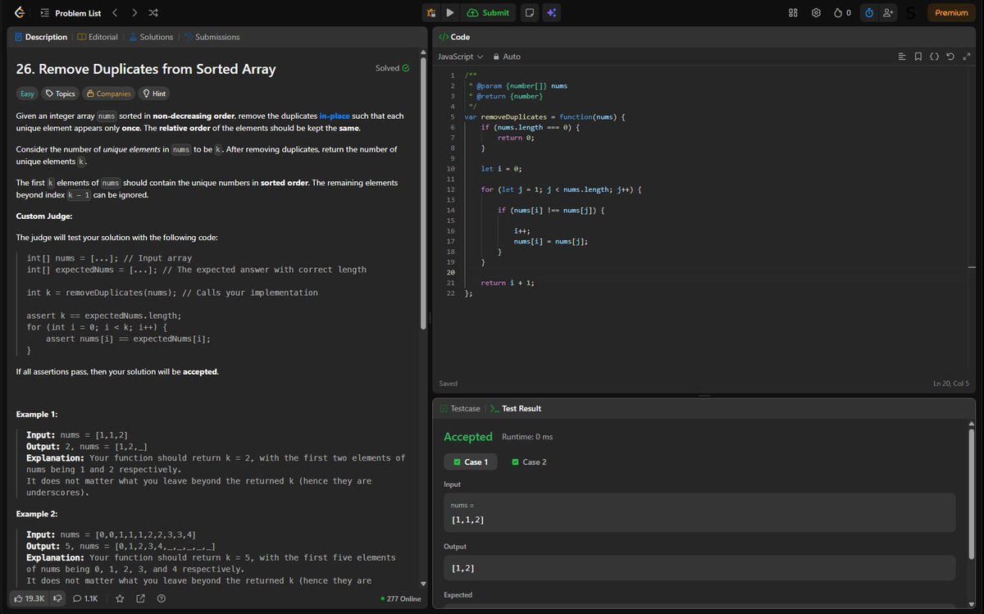Open the notes sticky icon
The height and width of the screenshot is (614, 984).
pyautogui.click(x=531, y=12)
